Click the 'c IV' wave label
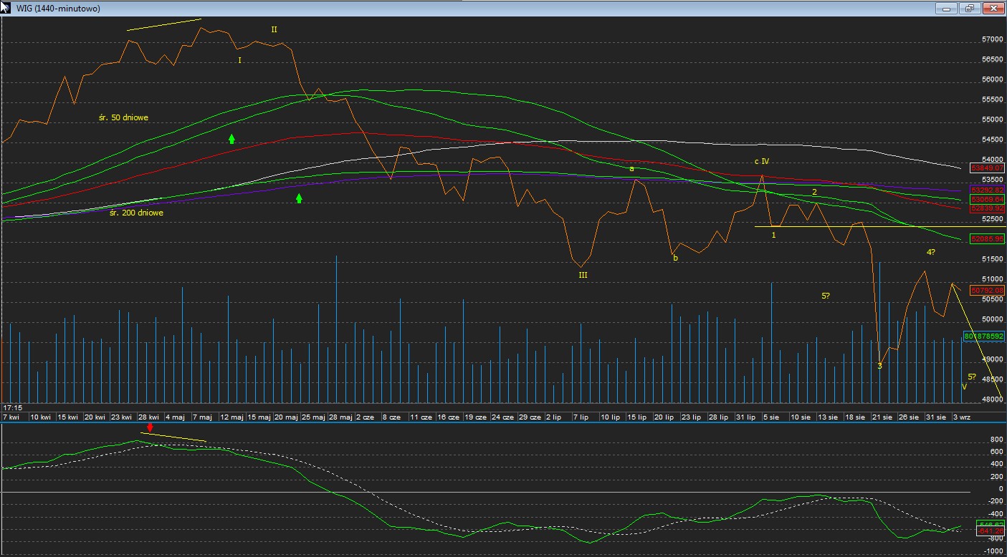 tap(761, 162)
